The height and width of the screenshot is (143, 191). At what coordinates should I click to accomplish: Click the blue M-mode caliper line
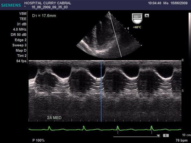click(x=101, y=91)
